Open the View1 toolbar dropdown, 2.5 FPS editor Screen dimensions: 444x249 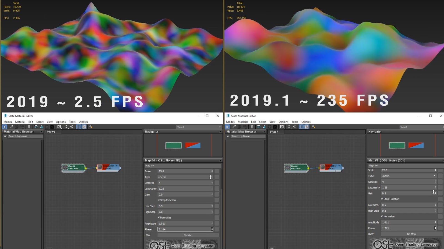click(199, 127)
